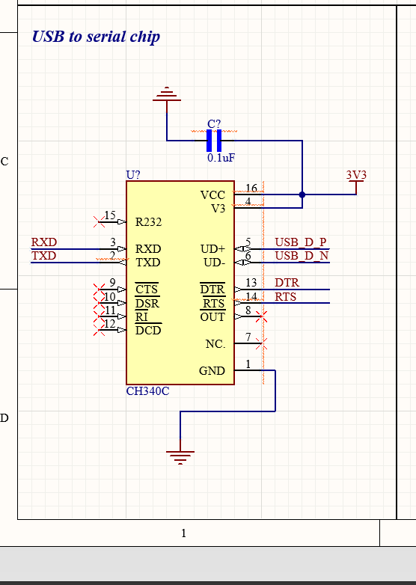Click pin 13 number label
This screenshot has height=585, width=416.
click(251, 283)
